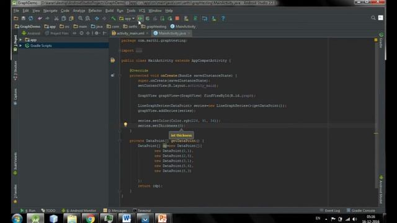Click the Open folder toolbar icon
Screen dimensions: 397x223
point(16,19)
